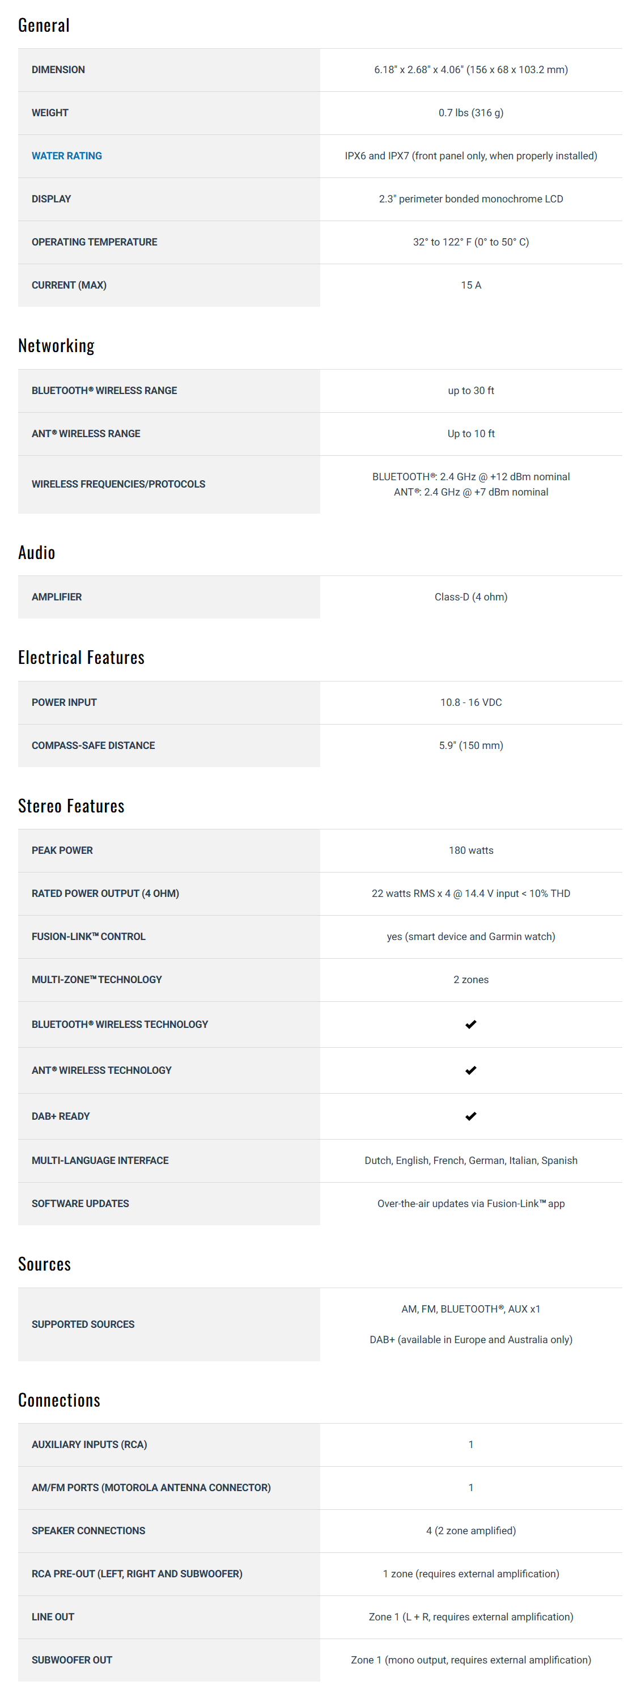The width and height of the screenshot is (624, 1706).
Task: Select the Electrical Features heading
Action: point(82,658)
